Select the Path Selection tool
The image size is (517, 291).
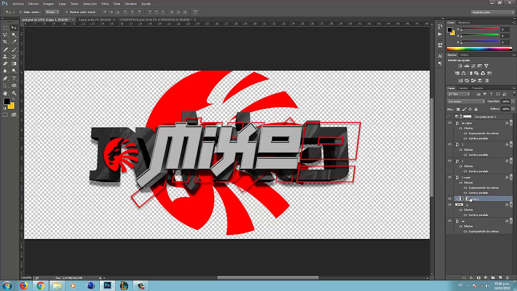tap(5, 86)
